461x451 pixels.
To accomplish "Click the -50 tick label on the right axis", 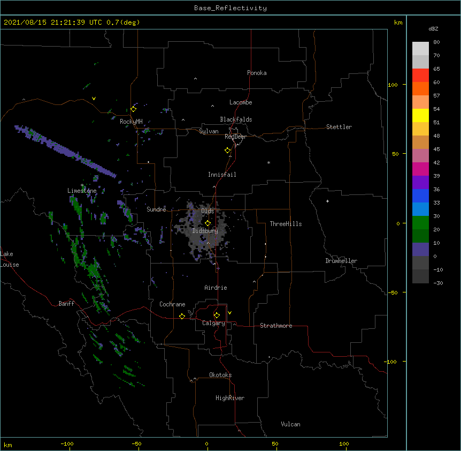I will pyautogui.click(x=393, y=292).
